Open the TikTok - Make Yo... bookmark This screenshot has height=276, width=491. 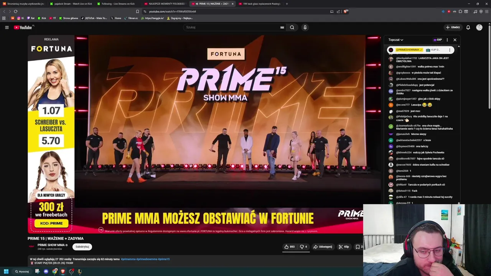click(94, 18)
